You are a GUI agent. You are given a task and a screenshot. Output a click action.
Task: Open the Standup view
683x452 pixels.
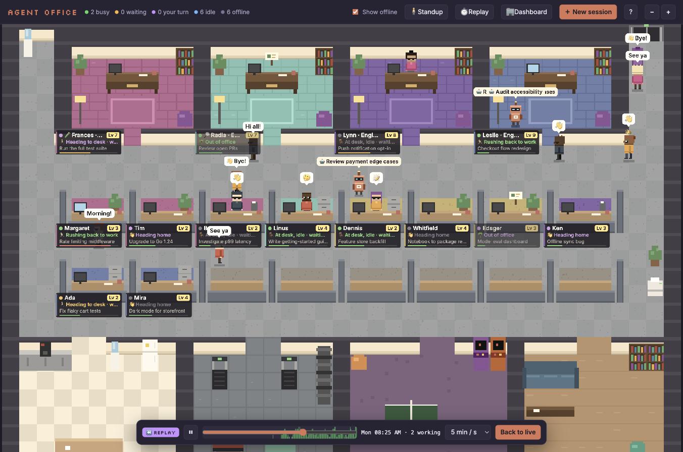click(427, 12)
